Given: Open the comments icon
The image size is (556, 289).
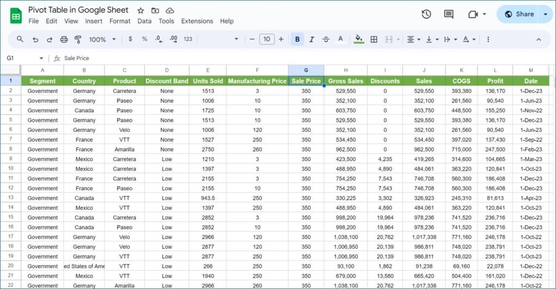Looking at the screenshot, I should click(448, 14).
